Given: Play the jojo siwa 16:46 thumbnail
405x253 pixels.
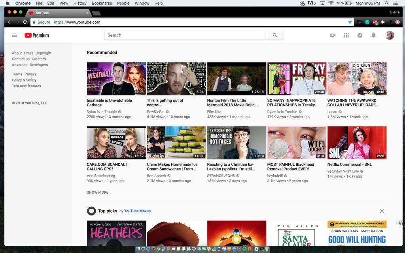Looking at the screenshot, I should 357,79.
